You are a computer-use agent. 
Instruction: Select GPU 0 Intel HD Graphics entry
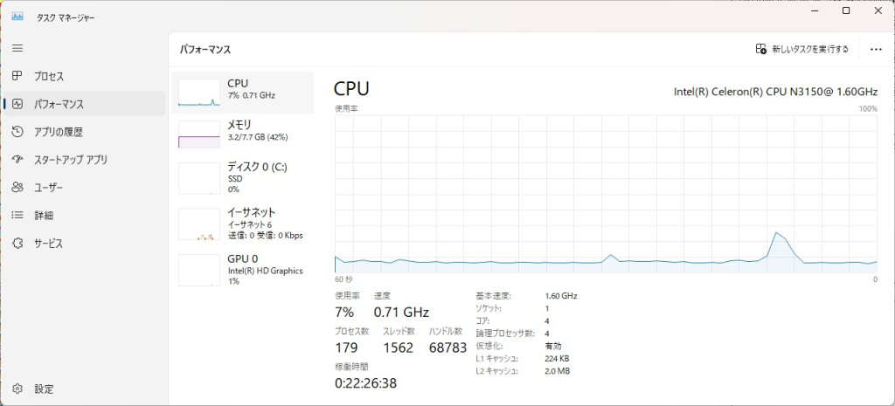243,270
